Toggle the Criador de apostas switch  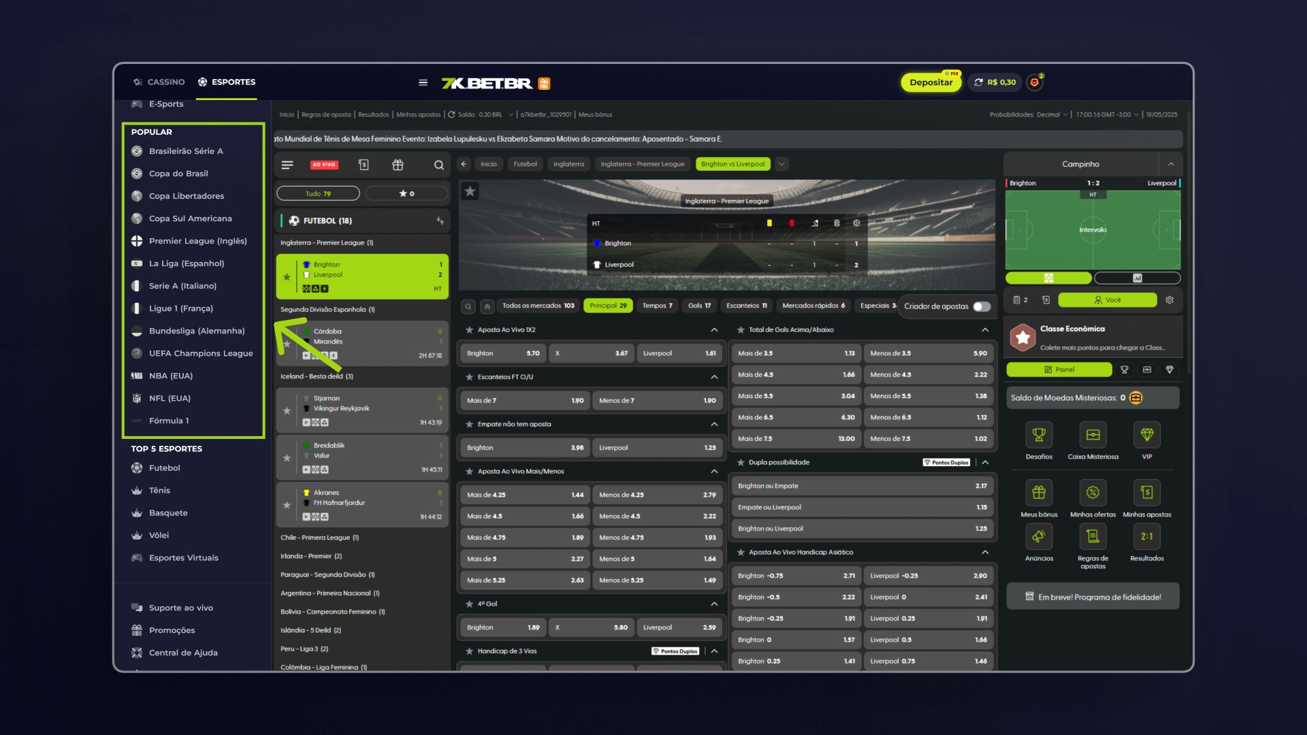tap(981, 306)
